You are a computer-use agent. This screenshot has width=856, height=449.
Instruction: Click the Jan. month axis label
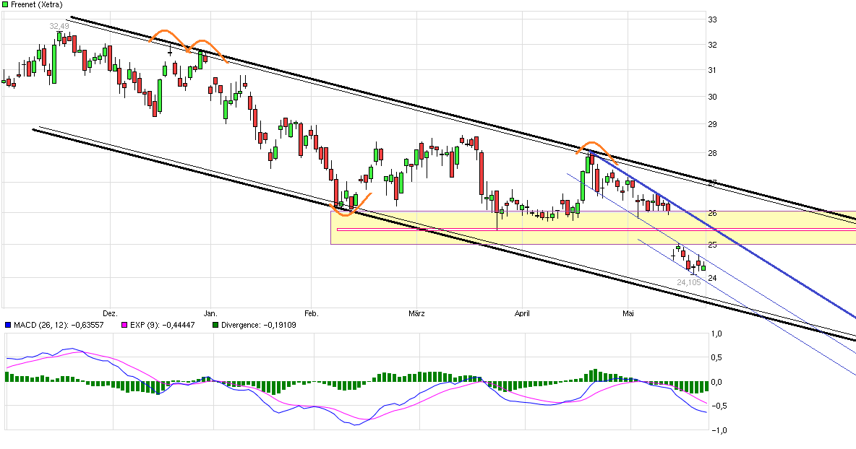[x=210, y=313]
